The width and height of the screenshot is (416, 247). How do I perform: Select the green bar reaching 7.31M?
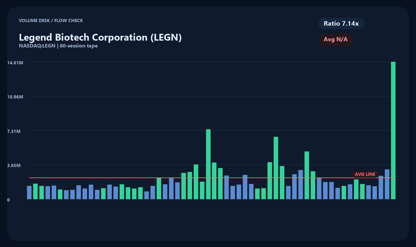208,164
